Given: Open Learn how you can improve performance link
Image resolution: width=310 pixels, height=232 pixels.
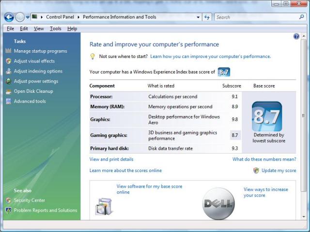Looking at the screenshot, I should tap(211, 57).
